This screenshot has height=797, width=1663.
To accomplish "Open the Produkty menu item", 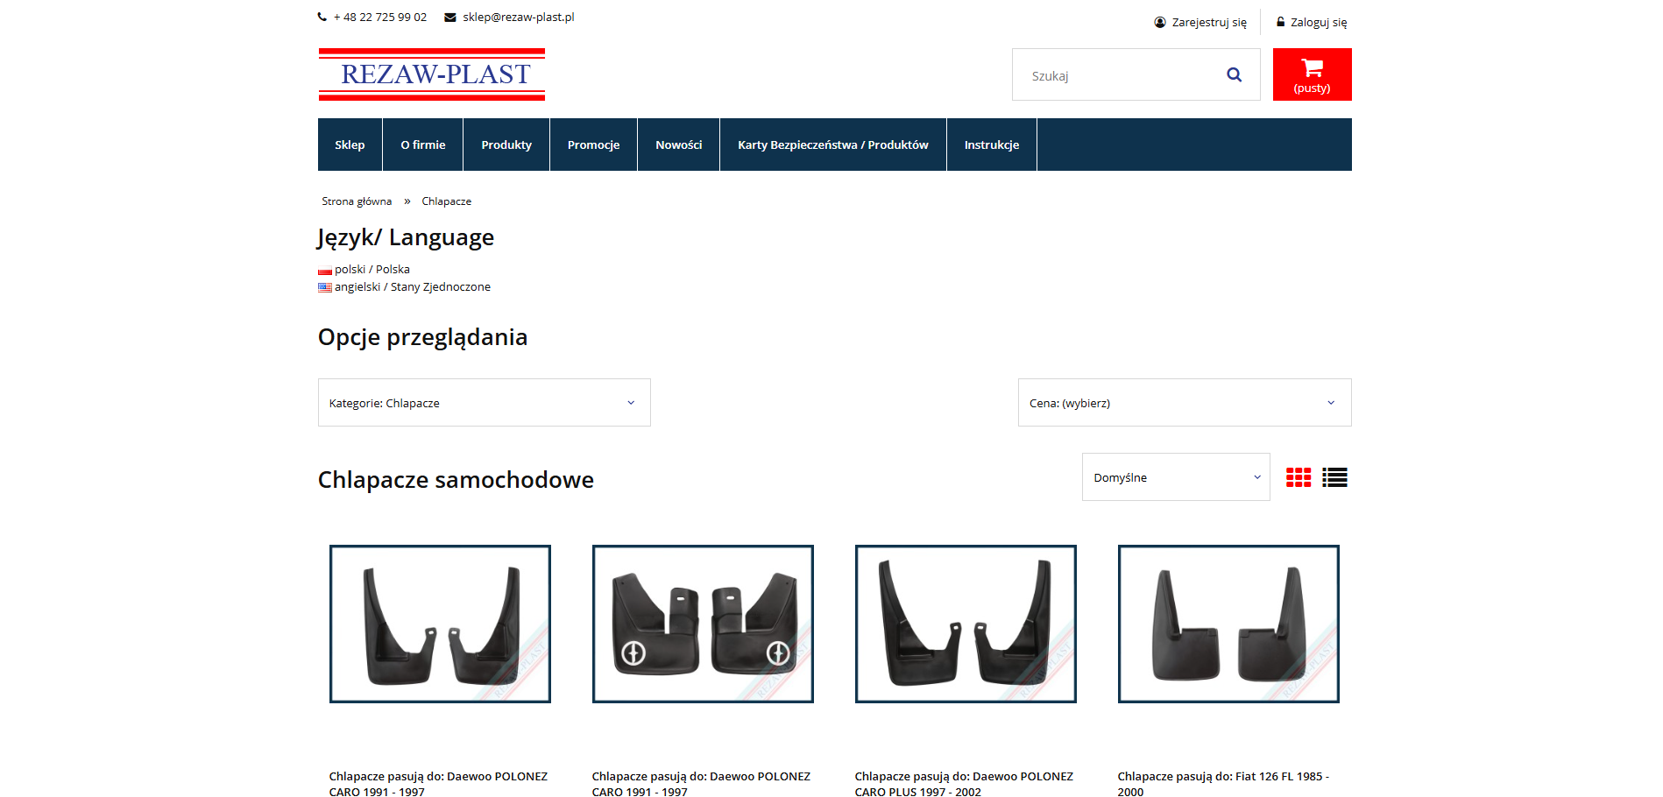I will (506, 145).
